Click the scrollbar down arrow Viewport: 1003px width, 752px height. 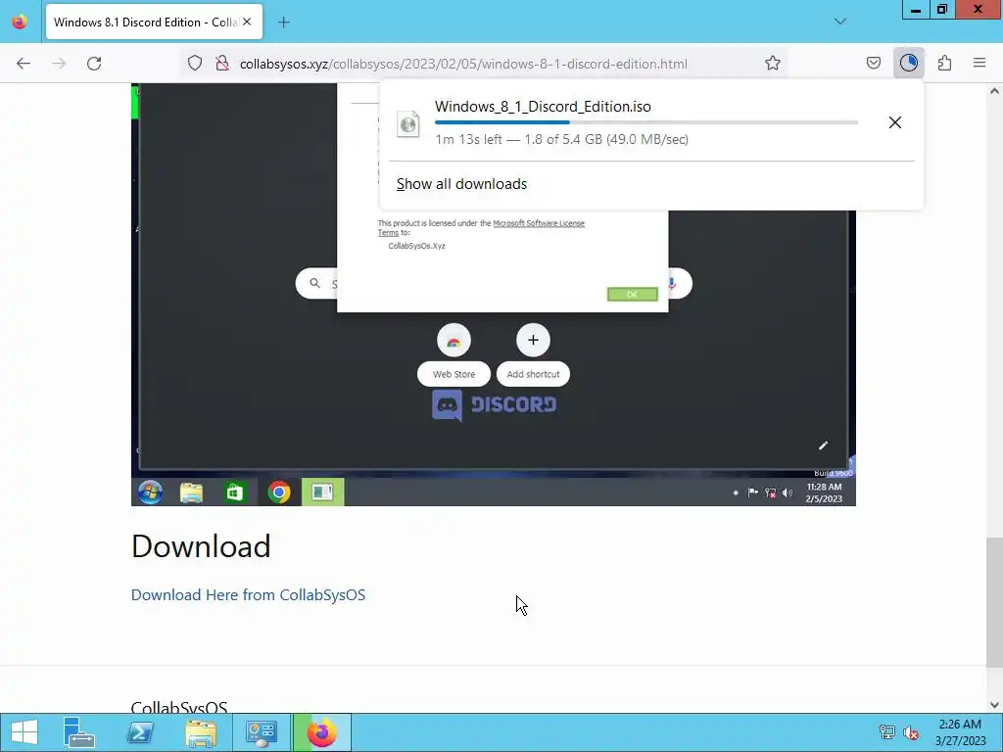(994, 705)
